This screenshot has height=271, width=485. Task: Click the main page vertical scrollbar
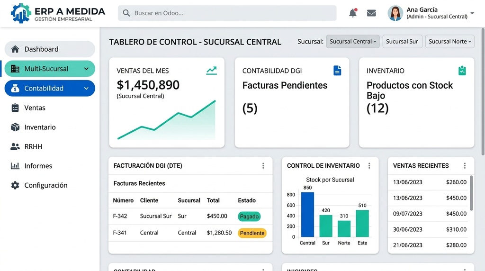click(483, 91)
